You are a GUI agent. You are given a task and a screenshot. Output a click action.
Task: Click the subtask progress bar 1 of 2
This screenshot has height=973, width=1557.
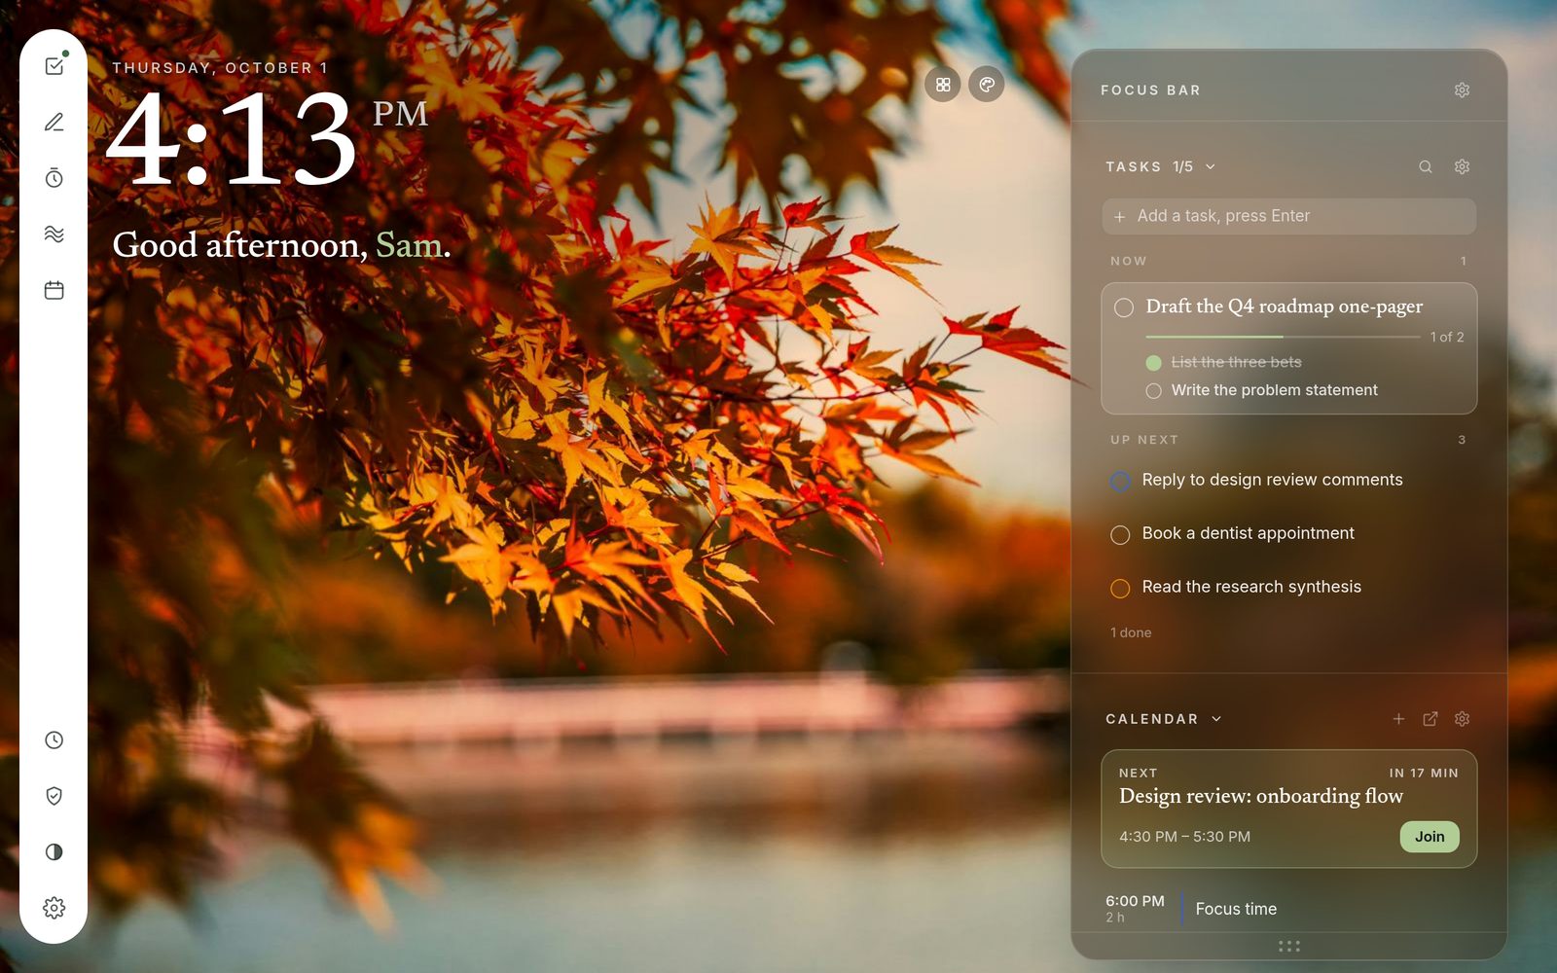[1284, 337]
